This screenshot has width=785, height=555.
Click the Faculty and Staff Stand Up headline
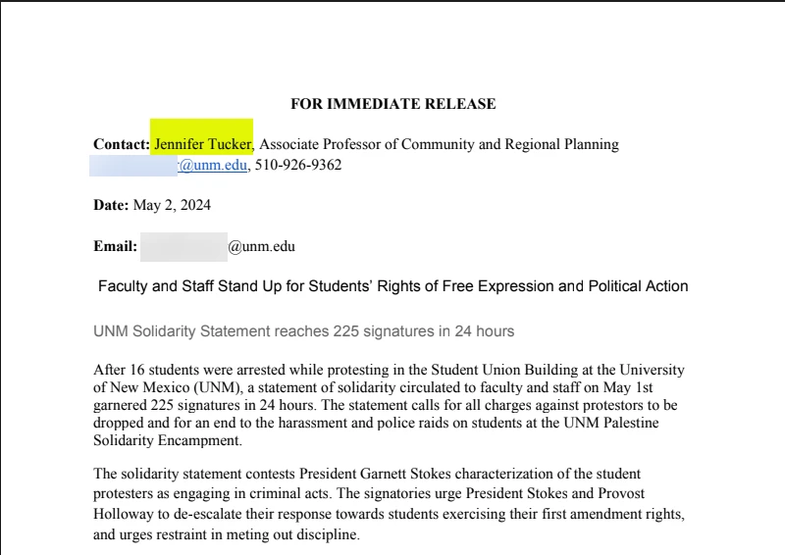(392, 286)
